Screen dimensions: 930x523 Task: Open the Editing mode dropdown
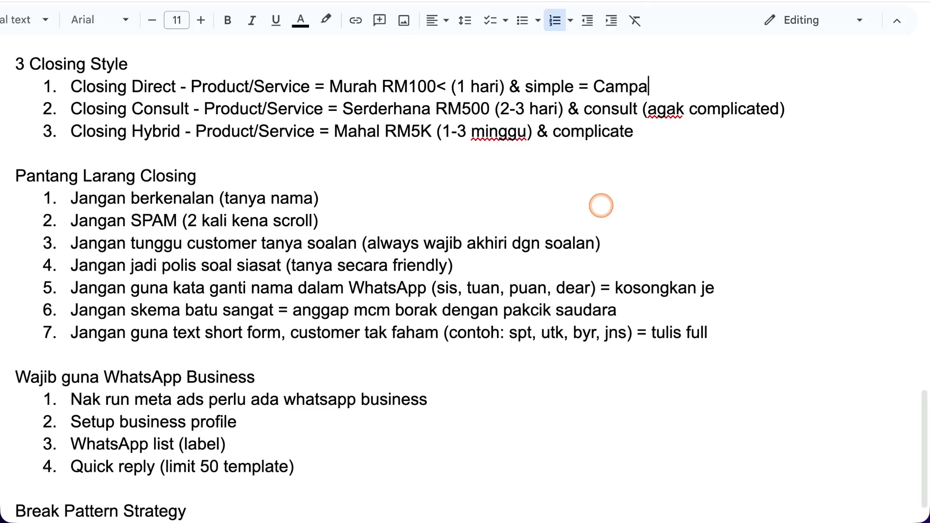coord(814,20)
